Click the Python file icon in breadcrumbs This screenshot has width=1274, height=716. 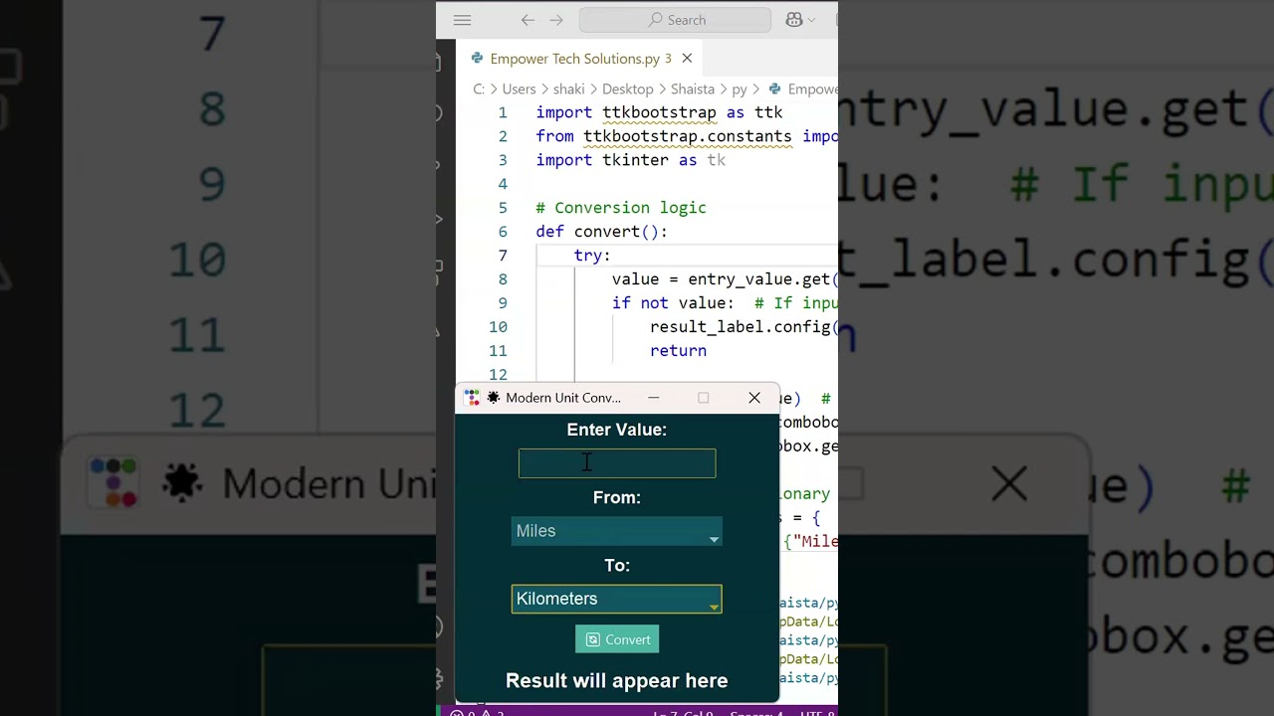click(x=775, y=89)
